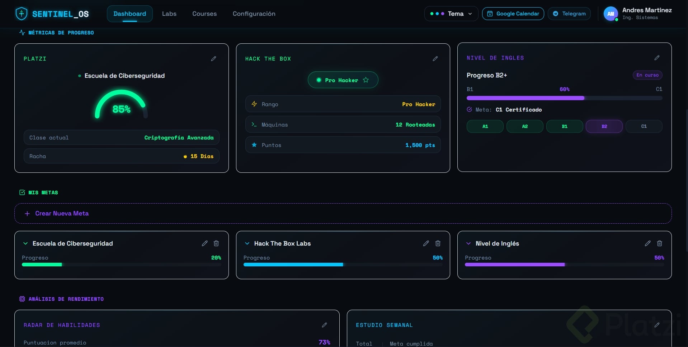The height and width of the screenshot is (347, 688).
Task: Collapse the Nivel de Inglés goal chevron
Action: tap(468, 243)
